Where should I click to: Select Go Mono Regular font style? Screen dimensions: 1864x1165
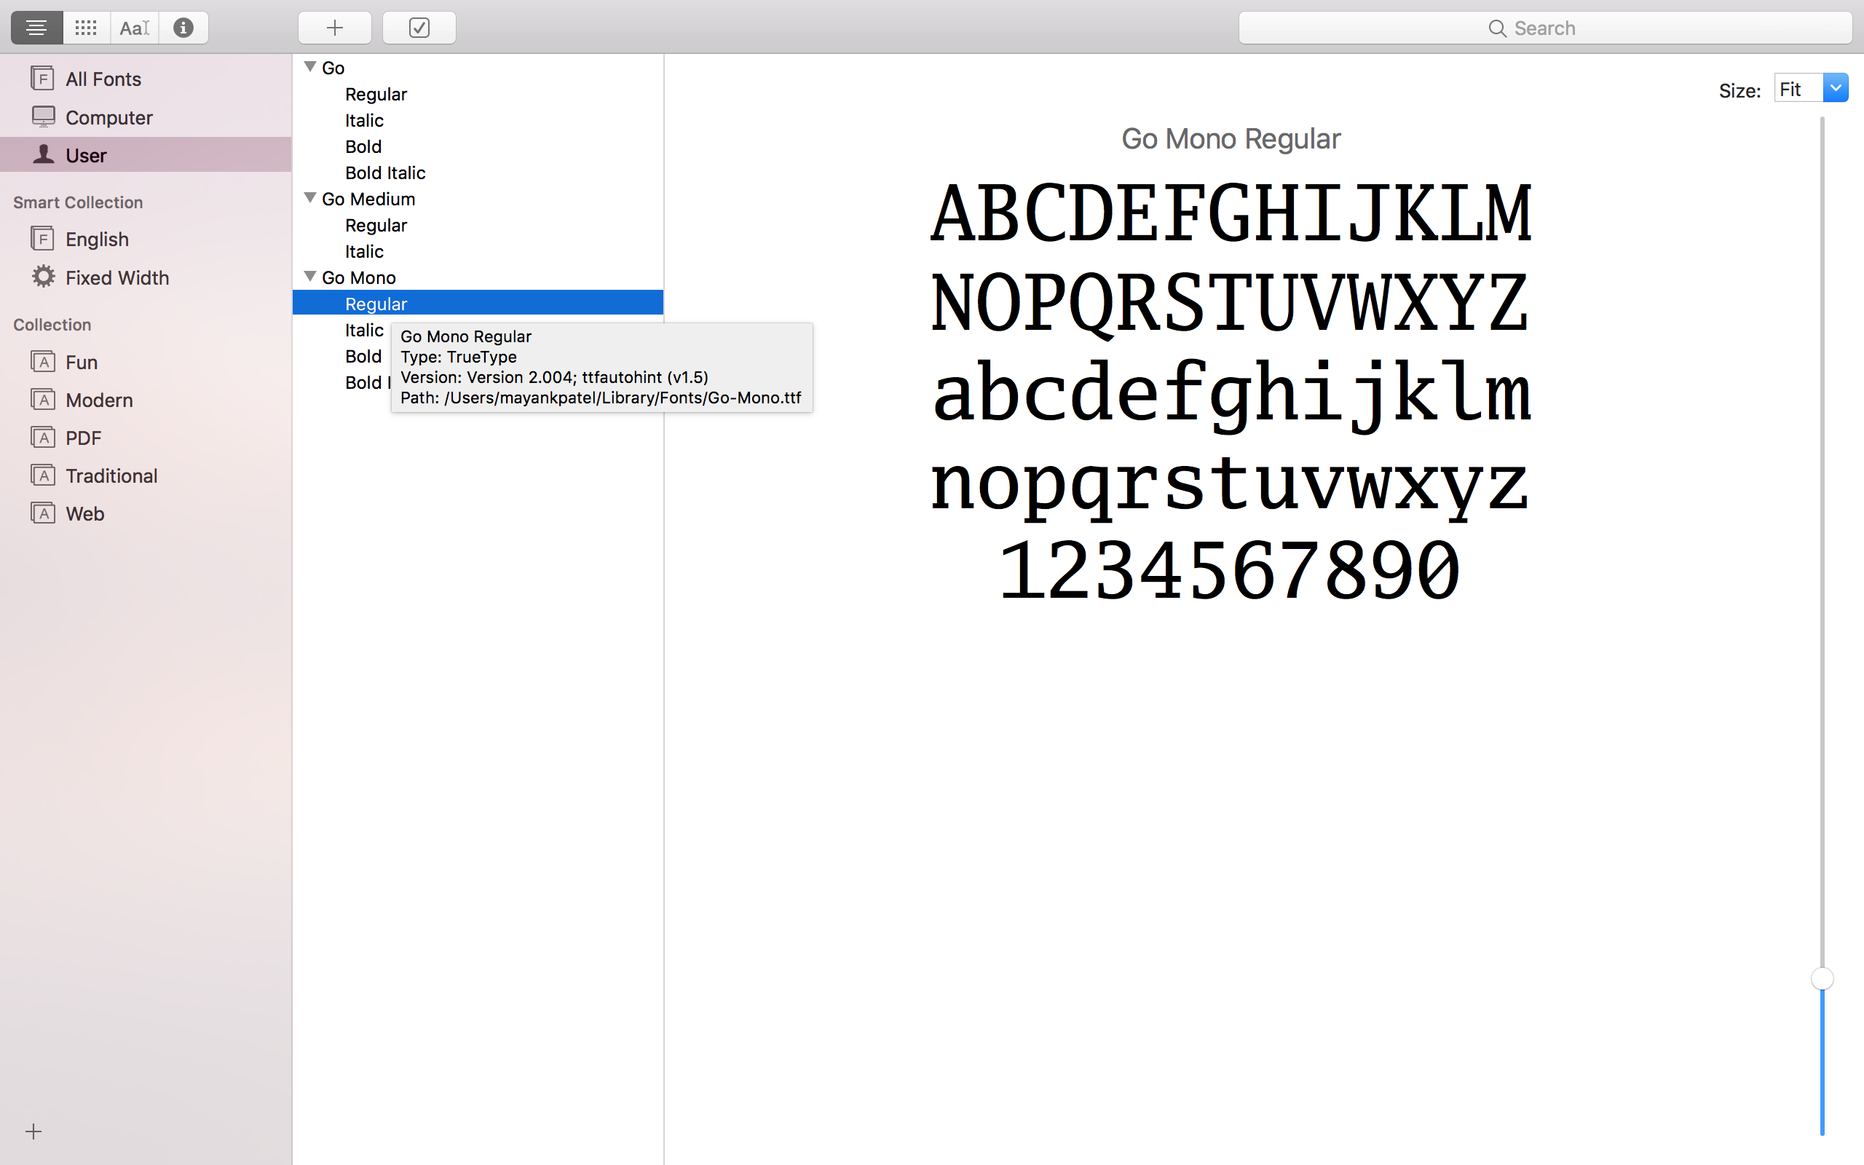click(374, 304)
